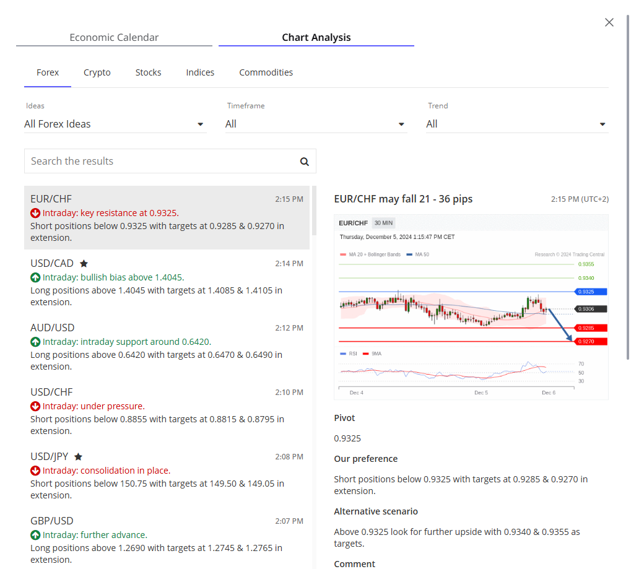The width and height of the screenshot is (631, 569).
Task: Click the Search the results field
Action: tap(161, 162)
